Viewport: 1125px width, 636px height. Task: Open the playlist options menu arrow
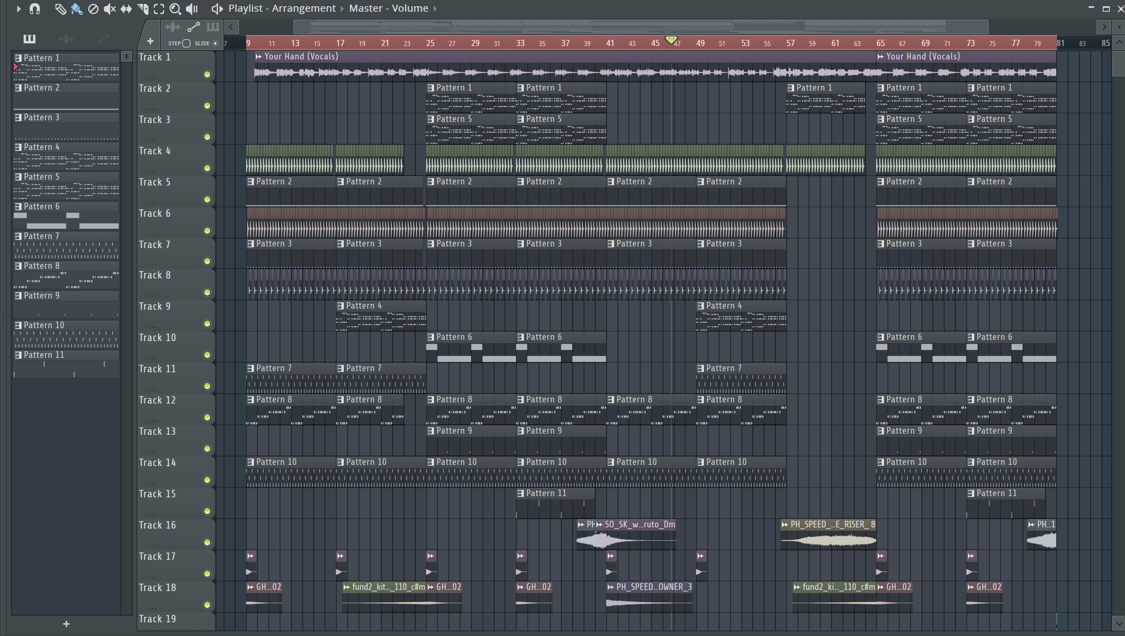18,9
